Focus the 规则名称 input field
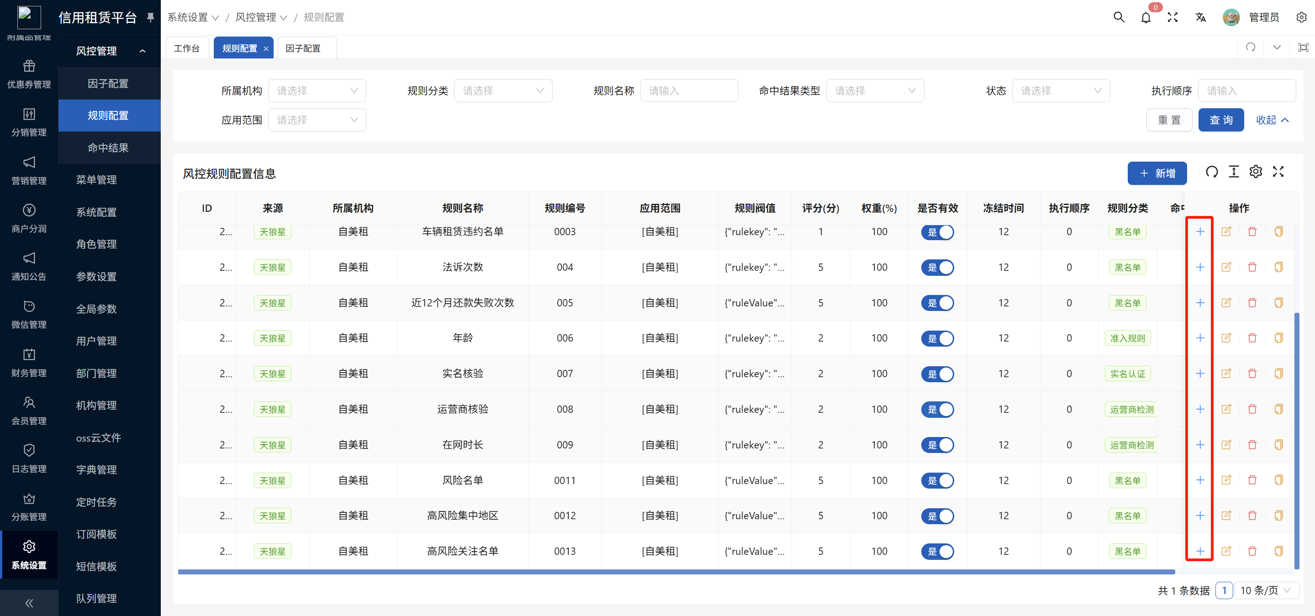1315x616 pixels. point(689,90)
